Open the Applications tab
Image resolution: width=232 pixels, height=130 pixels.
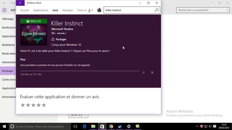41,10
